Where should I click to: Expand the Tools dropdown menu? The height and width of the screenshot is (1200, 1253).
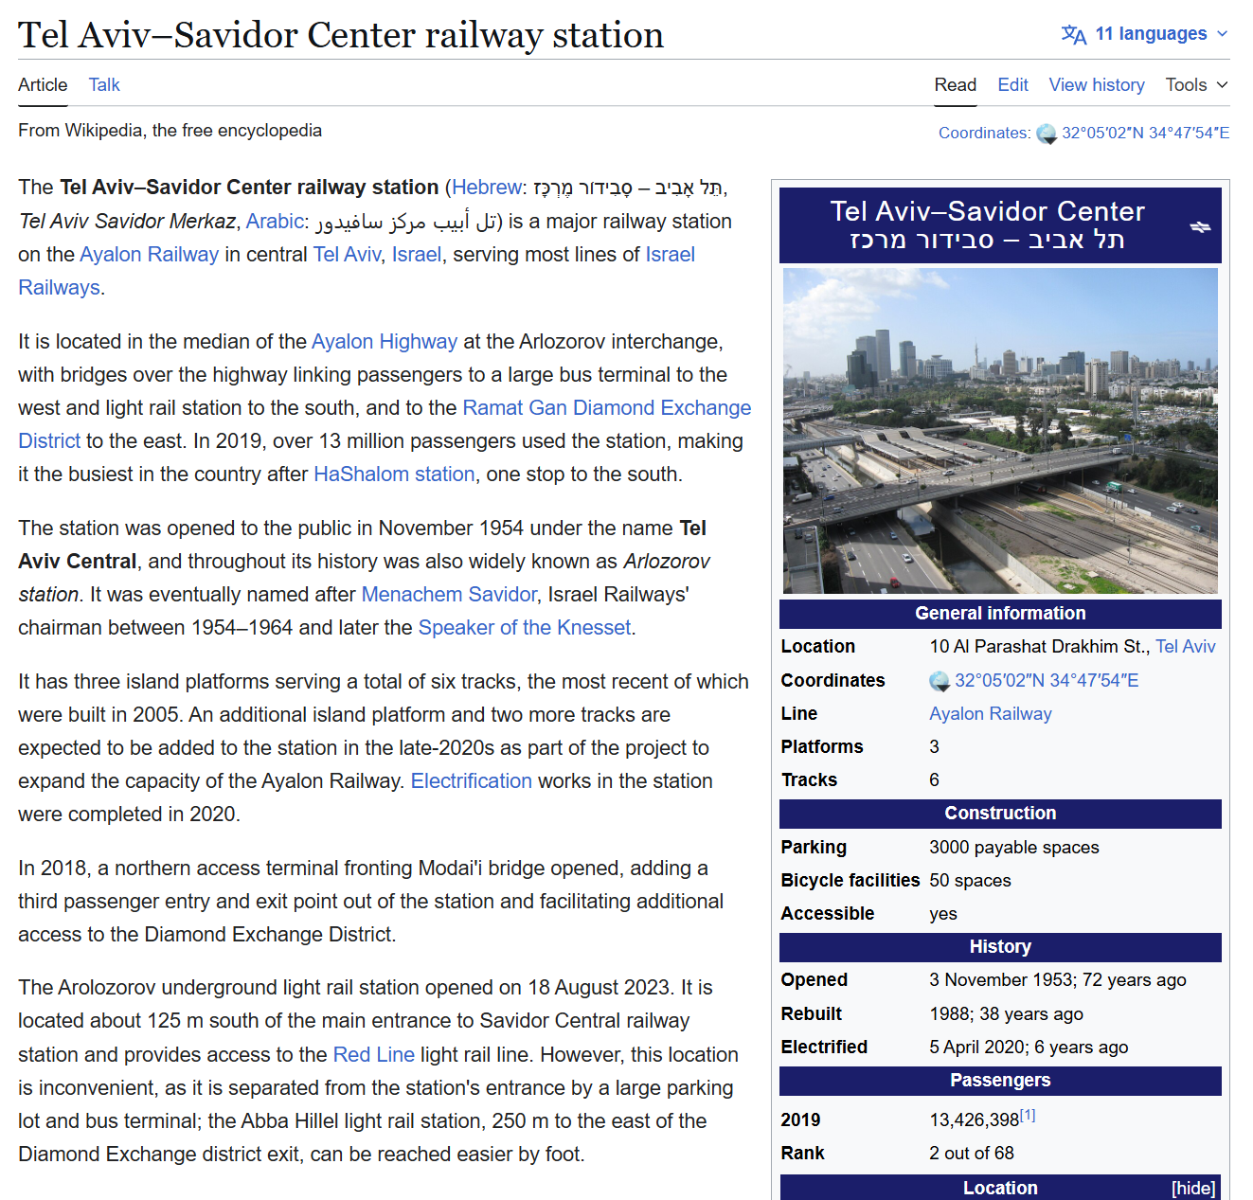tap(1197, 85)
